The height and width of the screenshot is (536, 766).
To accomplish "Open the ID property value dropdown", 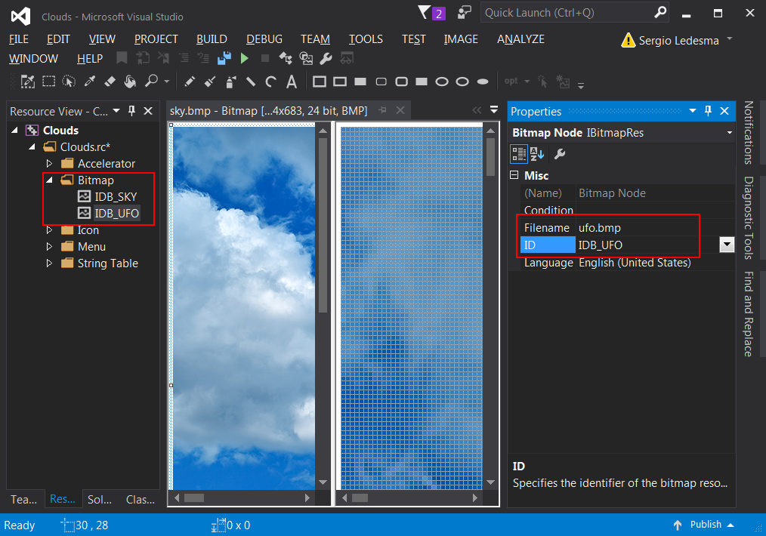I will [727, 245].
